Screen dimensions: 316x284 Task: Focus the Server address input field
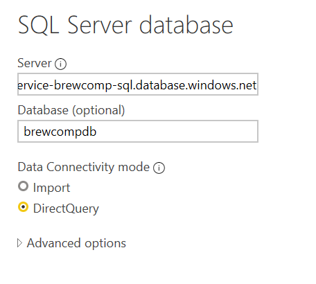point(138,85)
